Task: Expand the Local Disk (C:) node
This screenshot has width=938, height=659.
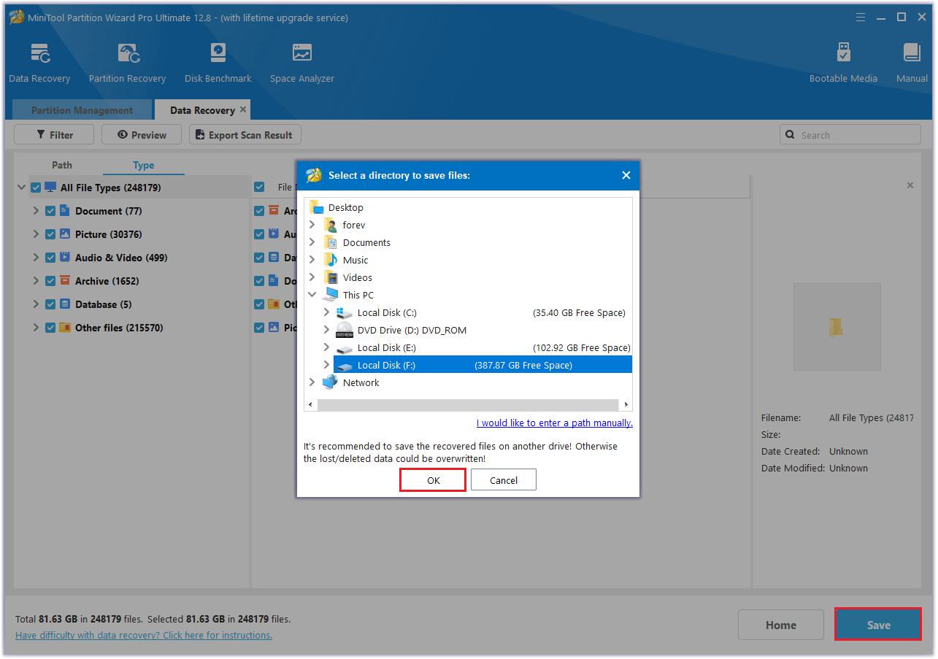Action: coord(326,312)
